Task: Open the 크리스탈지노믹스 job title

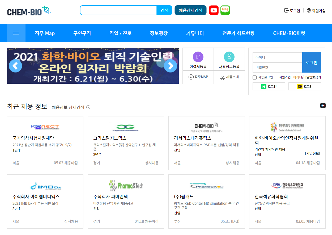Action: coord(110,138)
